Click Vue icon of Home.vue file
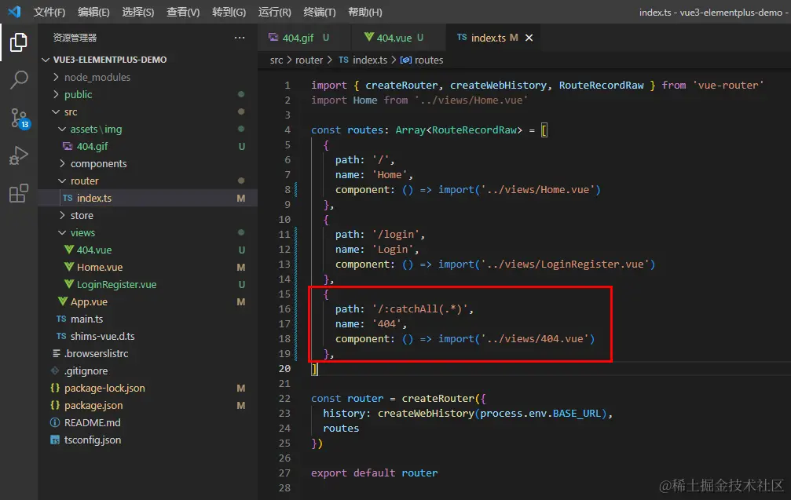 (69, 267)
